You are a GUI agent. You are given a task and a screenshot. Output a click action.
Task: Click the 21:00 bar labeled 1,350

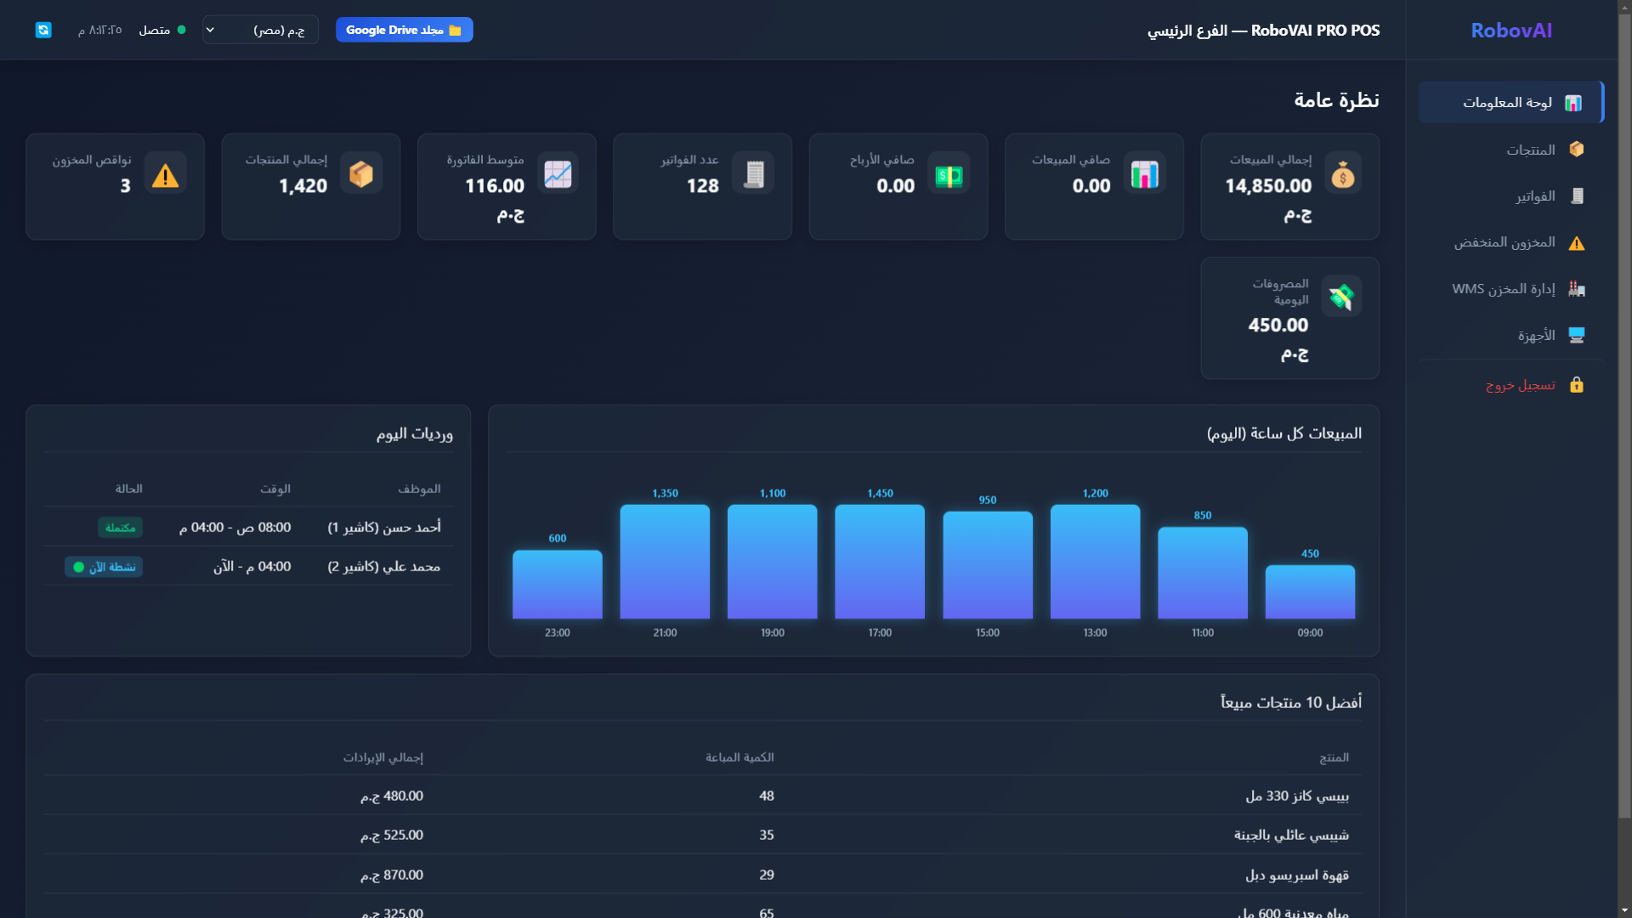665,562
